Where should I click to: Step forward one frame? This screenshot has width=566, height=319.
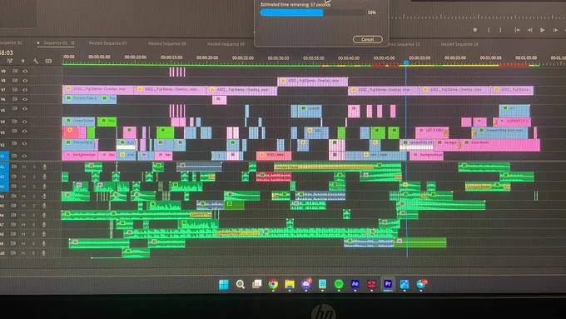coord(555,30)
